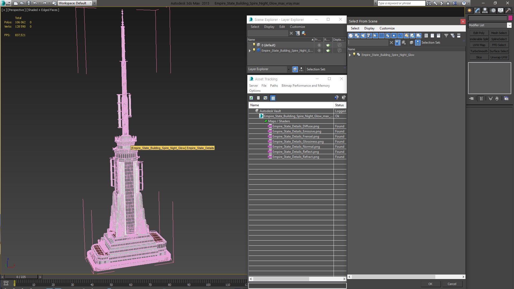This screenshot has height=289, width=514.
Task: Open the Create command panel tab
Action: (x=470, y=10)
